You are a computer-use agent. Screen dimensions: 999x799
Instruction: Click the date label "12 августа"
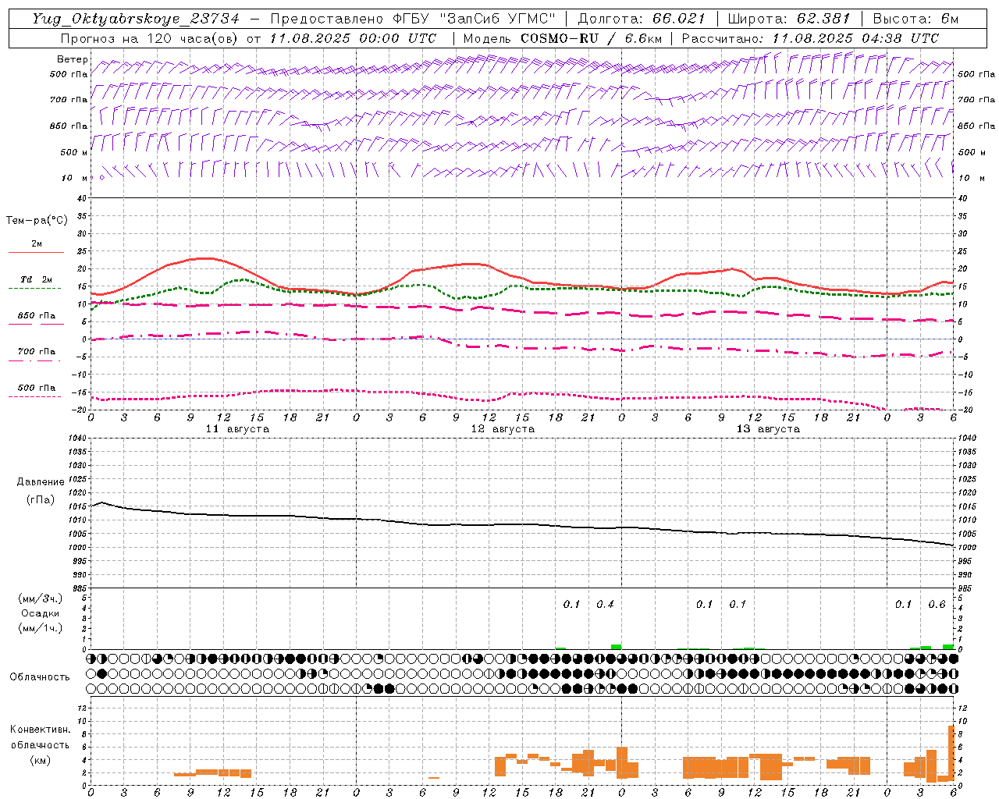(503, 429)
